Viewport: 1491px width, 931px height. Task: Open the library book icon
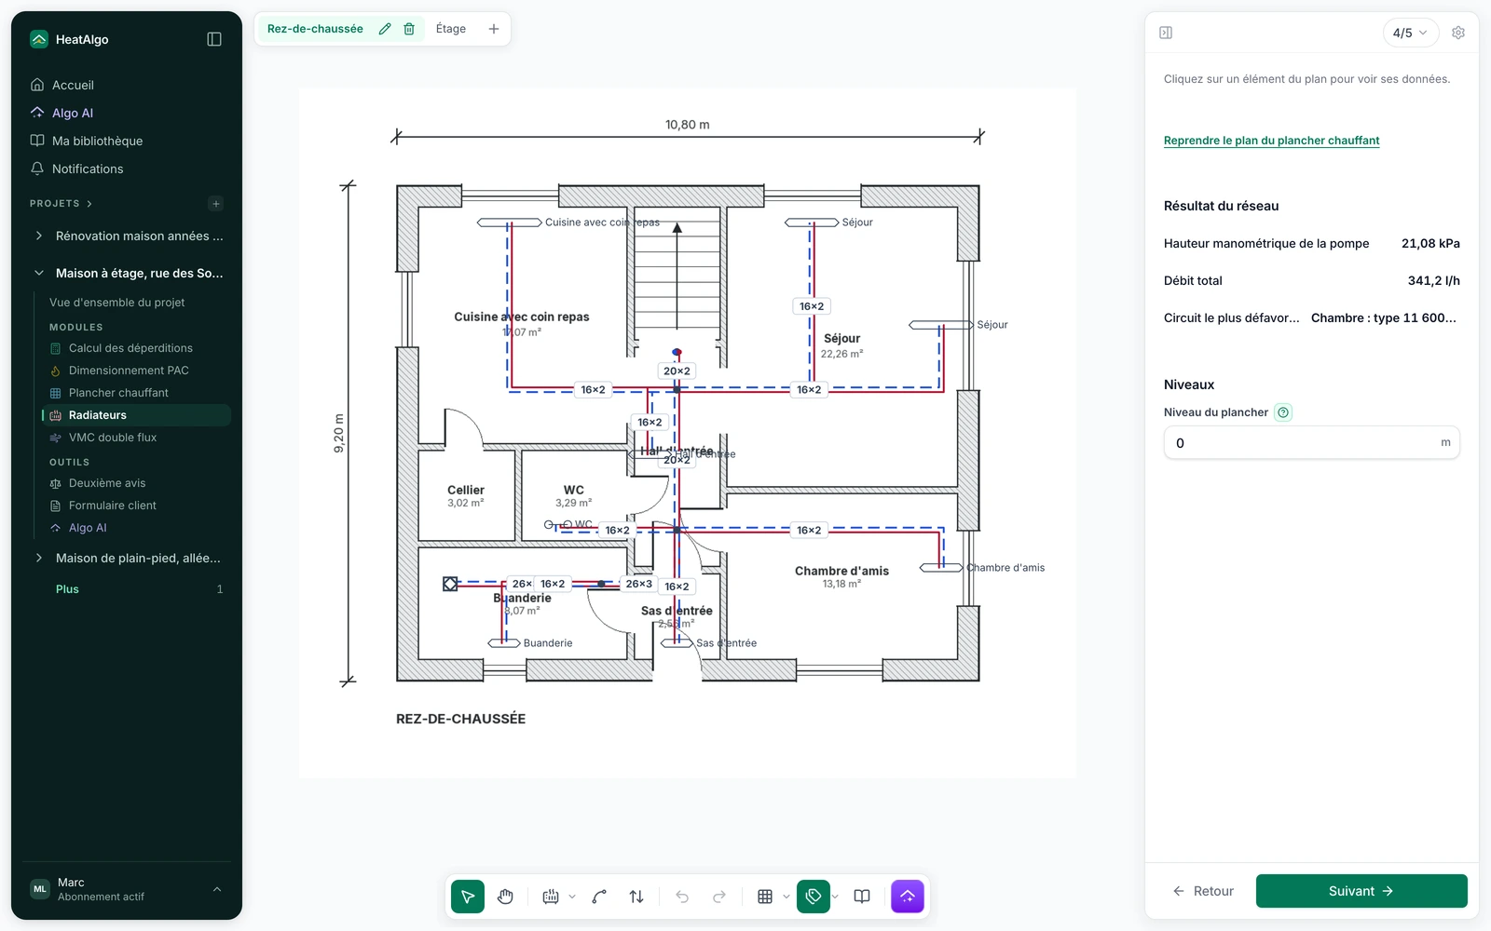(x=862, y=897)
